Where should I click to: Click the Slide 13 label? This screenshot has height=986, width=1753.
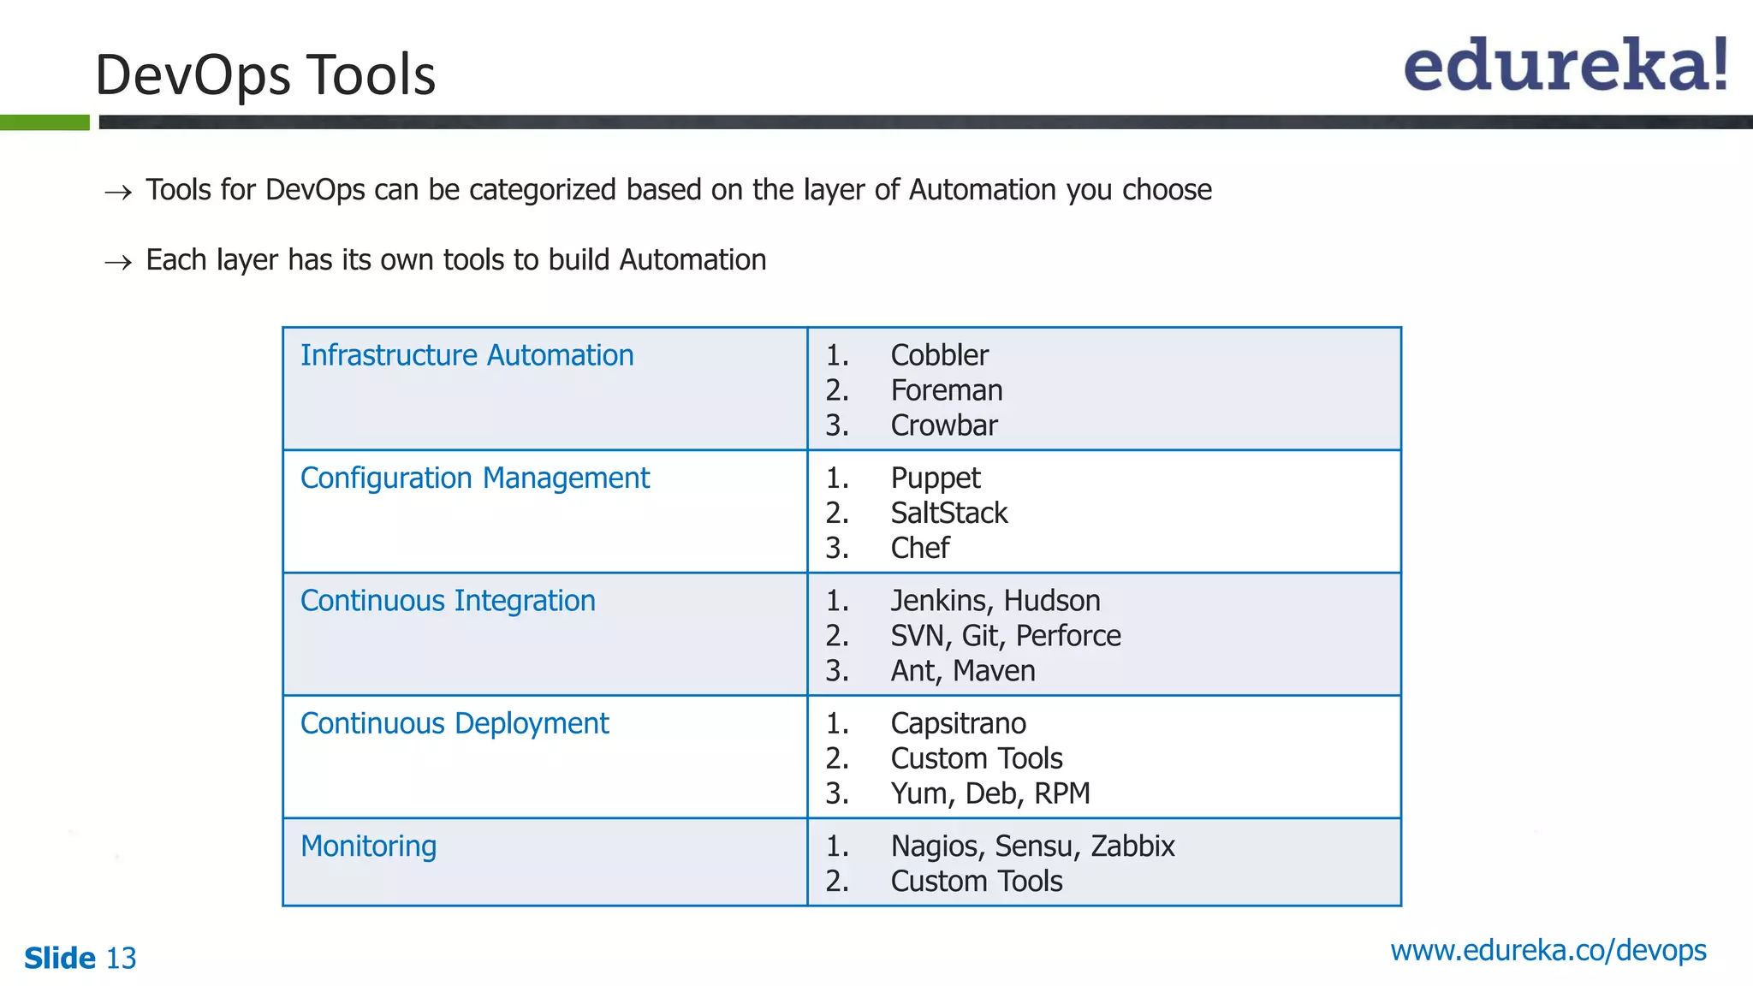80,958
